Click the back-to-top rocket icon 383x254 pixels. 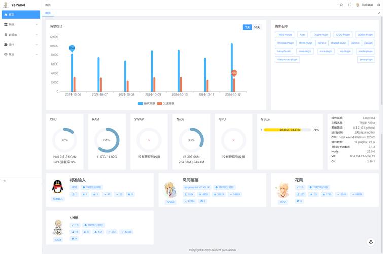(370, 242)
